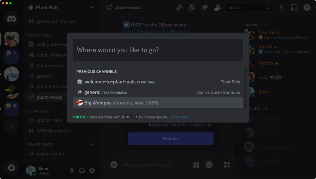The width and height of the screenshot is (316, 179).
Task: Click the Learn more link
Action: [178, 117]
